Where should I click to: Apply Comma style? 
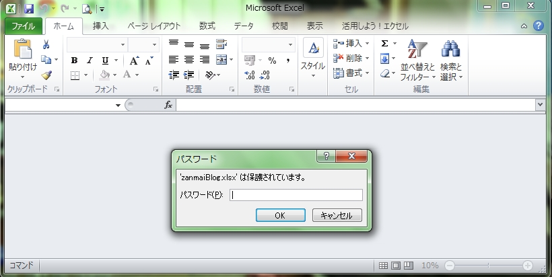coord(288,61)
